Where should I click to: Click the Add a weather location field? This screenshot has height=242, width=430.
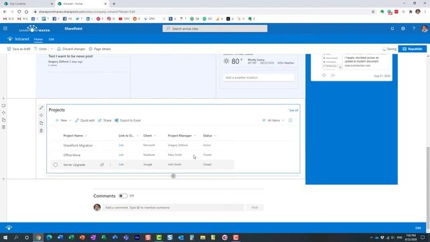click(x=259, y=78)
